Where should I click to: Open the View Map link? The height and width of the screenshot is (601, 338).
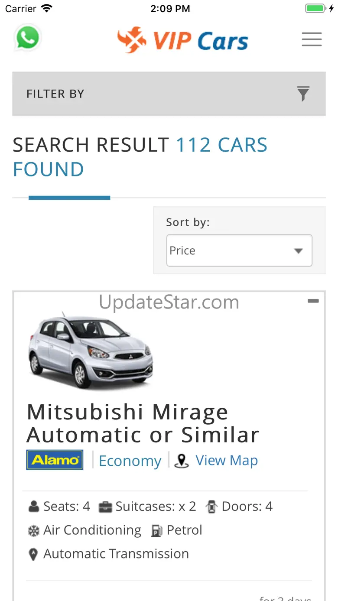click(x=227, y=461)
